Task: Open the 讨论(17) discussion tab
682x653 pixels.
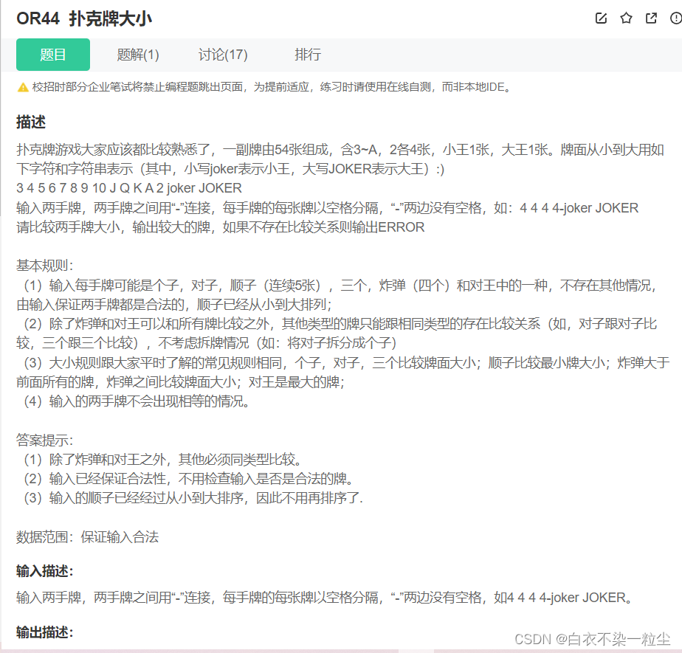Action: point(223,55)
